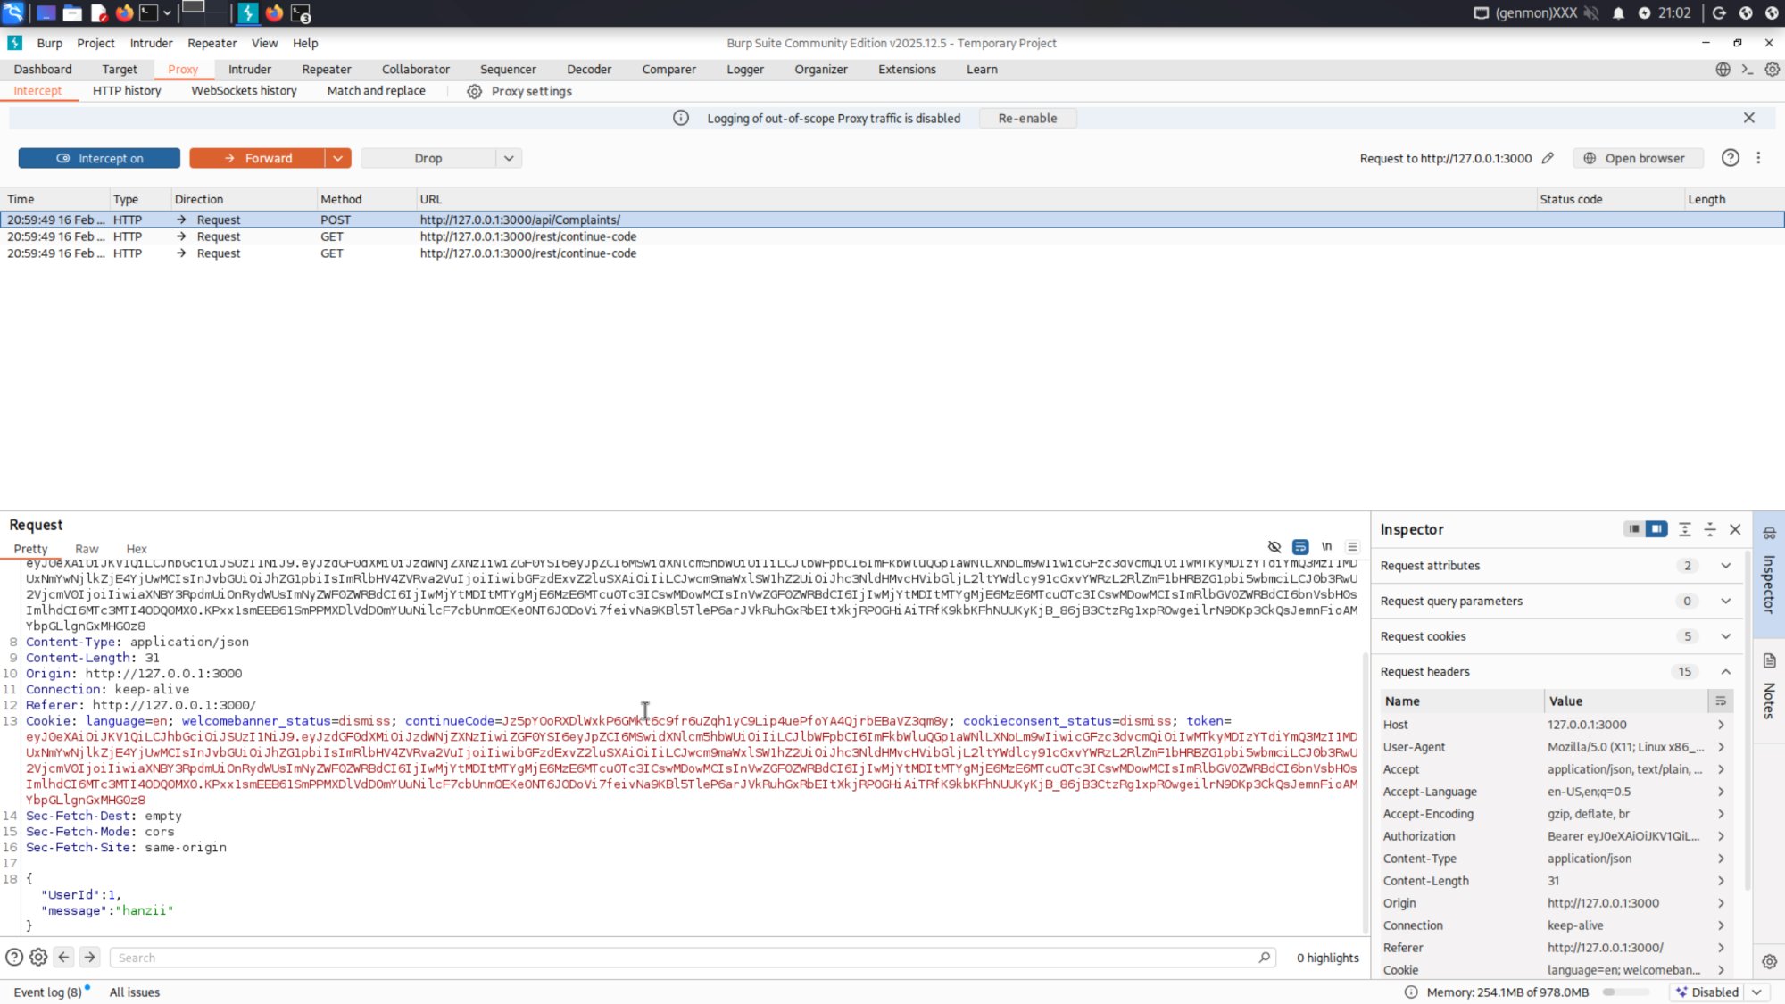Switch Inspector to right-side layout
The image size is (1785, 1004).
pyautogui.click(x=1656, y=528)
